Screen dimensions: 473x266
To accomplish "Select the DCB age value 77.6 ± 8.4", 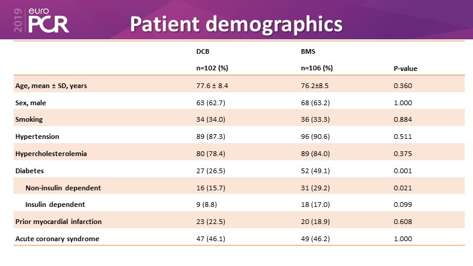I will click(212, 86).
